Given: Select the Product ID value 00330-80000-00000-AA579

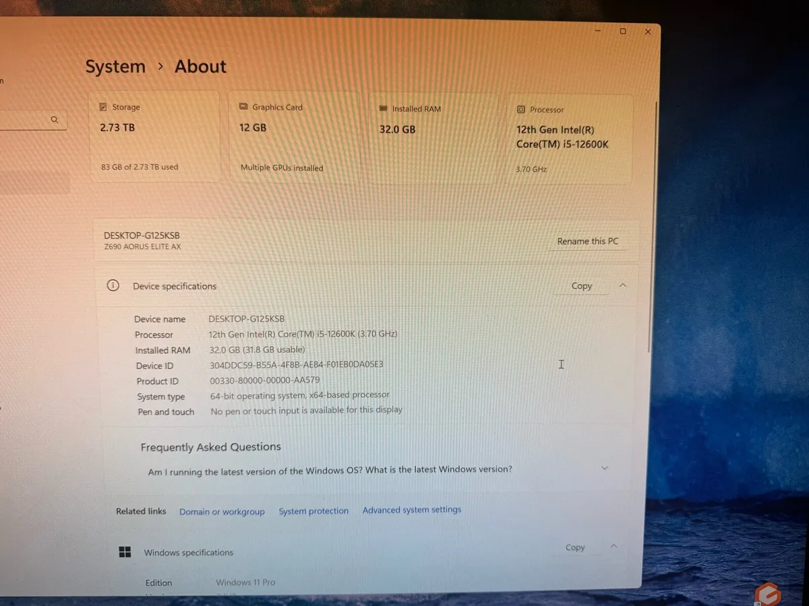Looking at the screenshot, I should tap(265, 380).
